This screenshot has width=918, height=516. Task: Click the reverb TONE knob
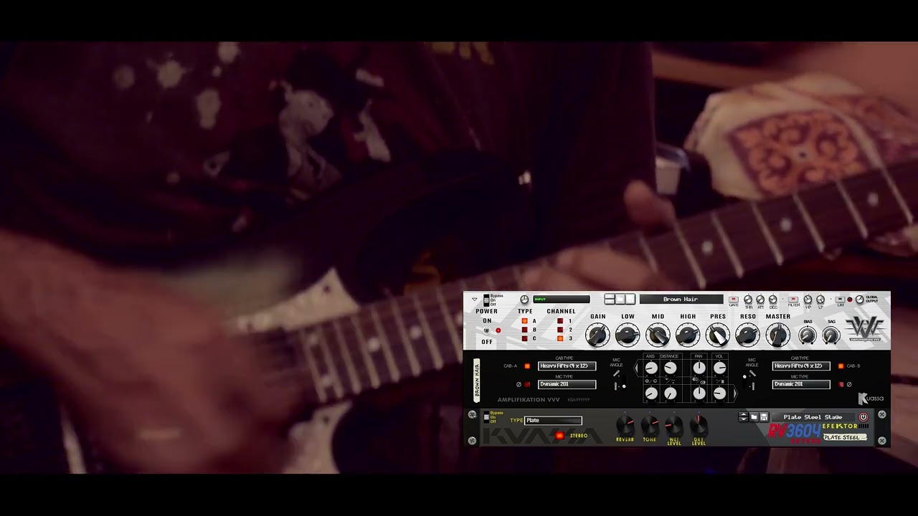tap(650, 426)
